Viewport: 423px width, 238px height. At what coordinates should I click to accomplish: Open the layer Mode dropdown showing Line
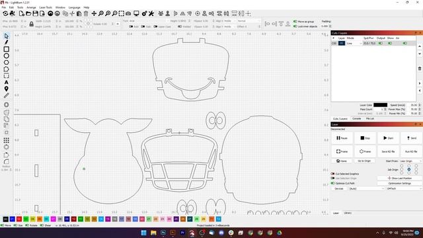click(x=354, y=43)
